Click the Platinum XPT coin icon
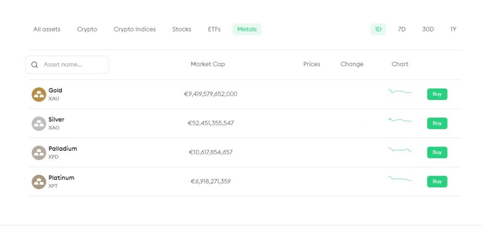The image size is (482, 228). [39, 182]
